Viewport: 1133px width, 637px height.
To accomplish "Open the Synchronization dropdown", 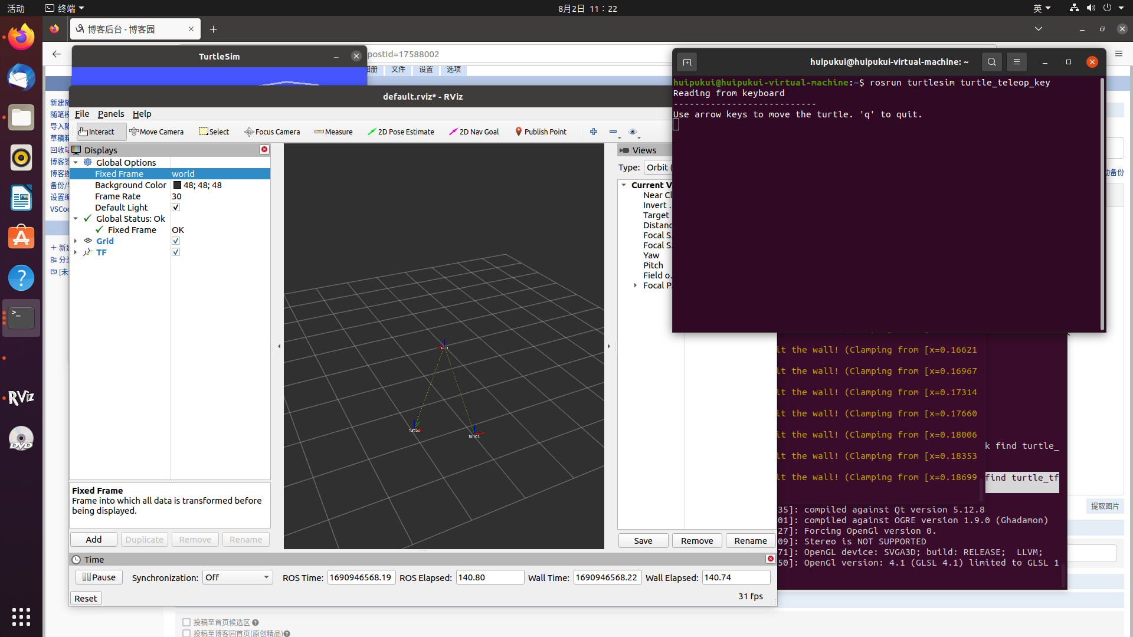I will 237,577.
